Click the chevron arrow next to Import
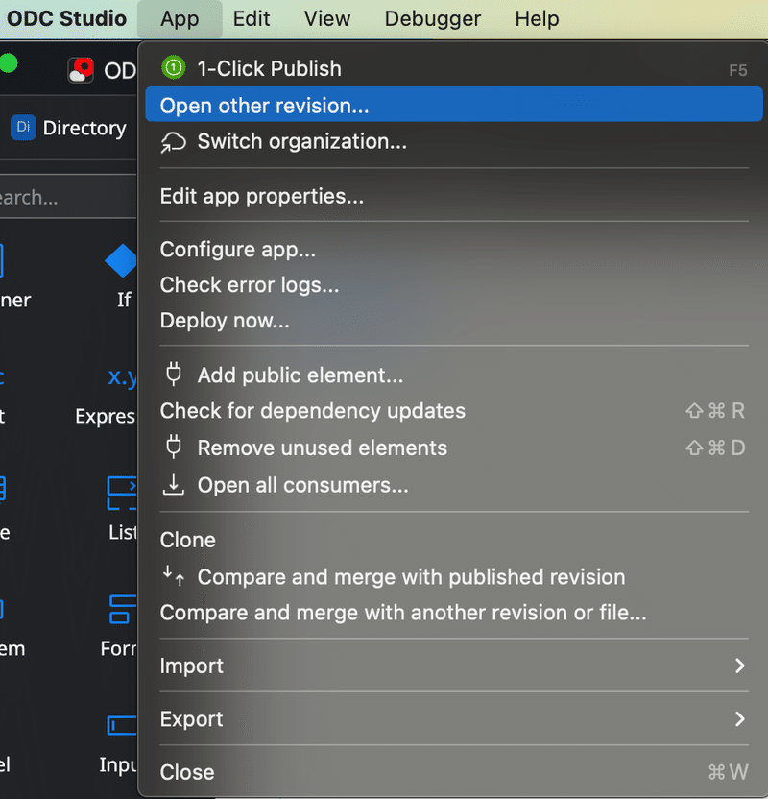Screen dimensions: 768x799 tap(740, 666)
